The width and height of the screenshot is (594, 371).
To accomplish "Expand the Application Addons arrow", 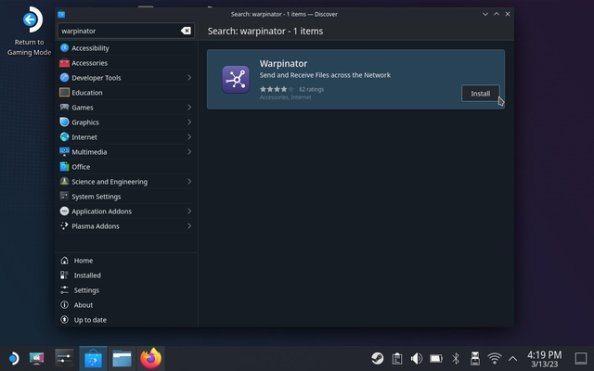I will pyautogui.click(x=189, y=211).
